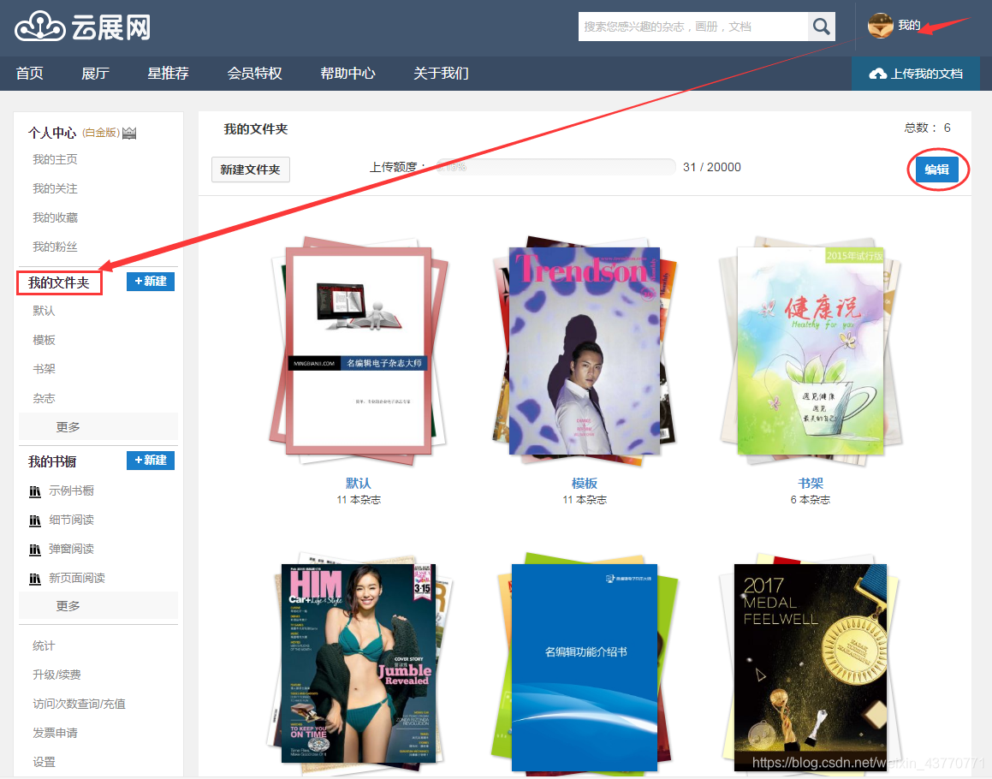This screenshot has height=779, width=992.
Task: Open 弹窗阅读 bookshelf icon
Action: pyautogui.click(x=35, y=550)
